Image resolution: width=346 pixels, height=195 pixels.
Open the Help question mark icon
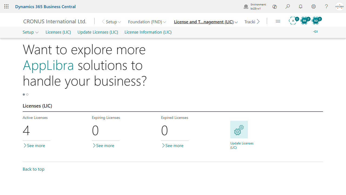coord(327,6)
